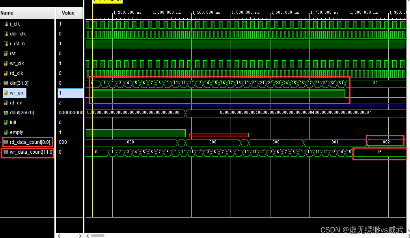The image size is (410, 238).
Task: Click the Value column scroll-right arrow
Action: click(80, 236)
